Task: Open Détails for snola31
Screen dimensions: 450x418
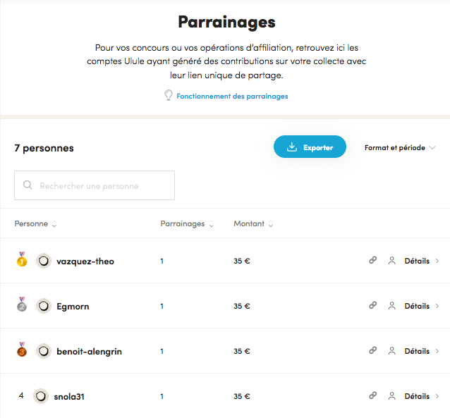Action: pos(420,396)
